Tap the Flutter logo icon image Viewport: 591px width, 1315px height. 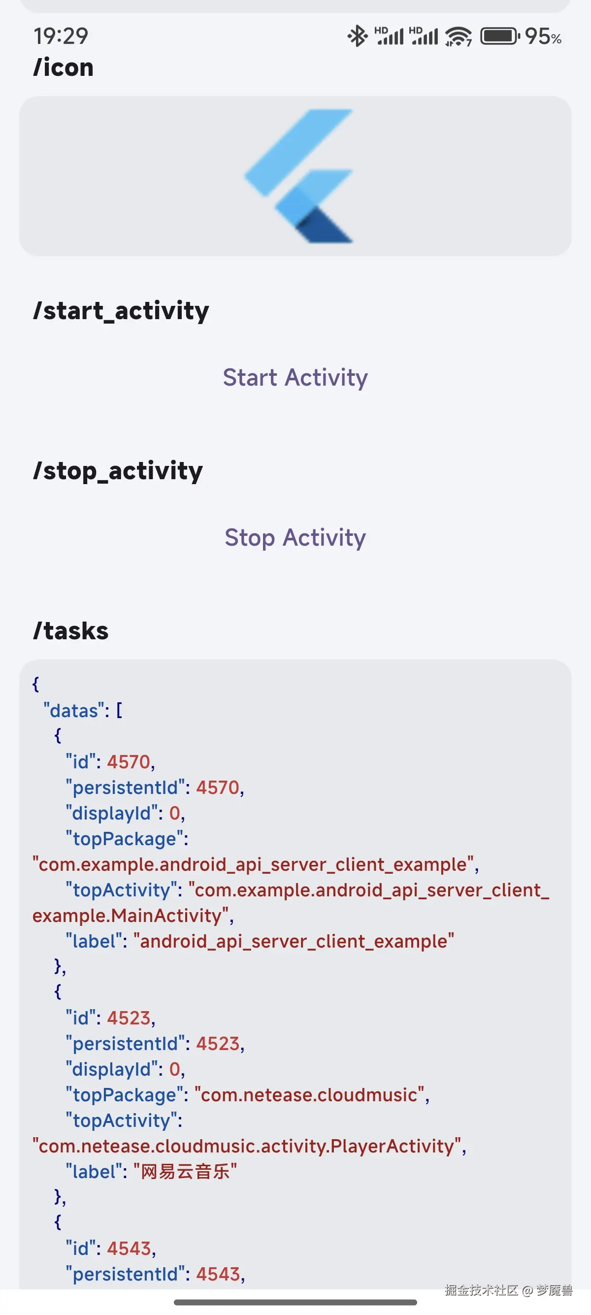coord(299,176)
